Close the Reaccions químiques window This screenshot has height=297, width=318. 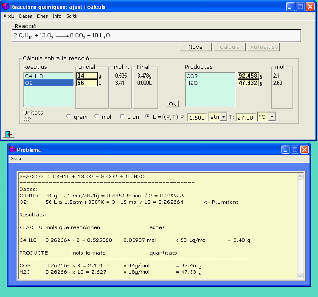point(310,7)
